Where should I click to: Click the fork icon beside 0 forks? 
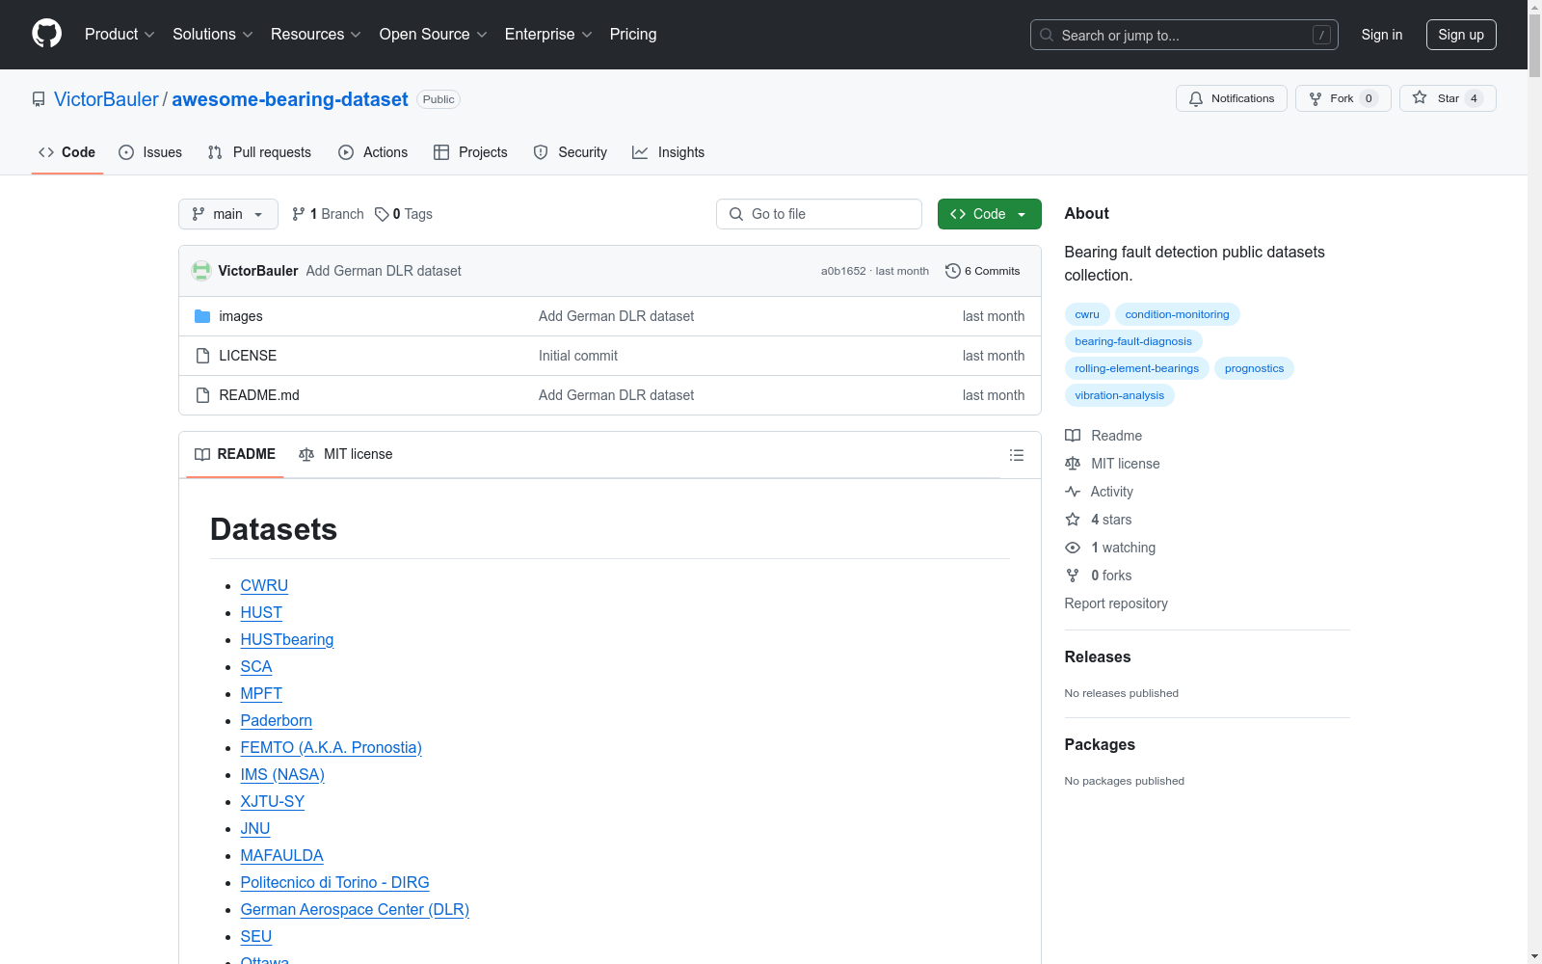[1073, 576]
